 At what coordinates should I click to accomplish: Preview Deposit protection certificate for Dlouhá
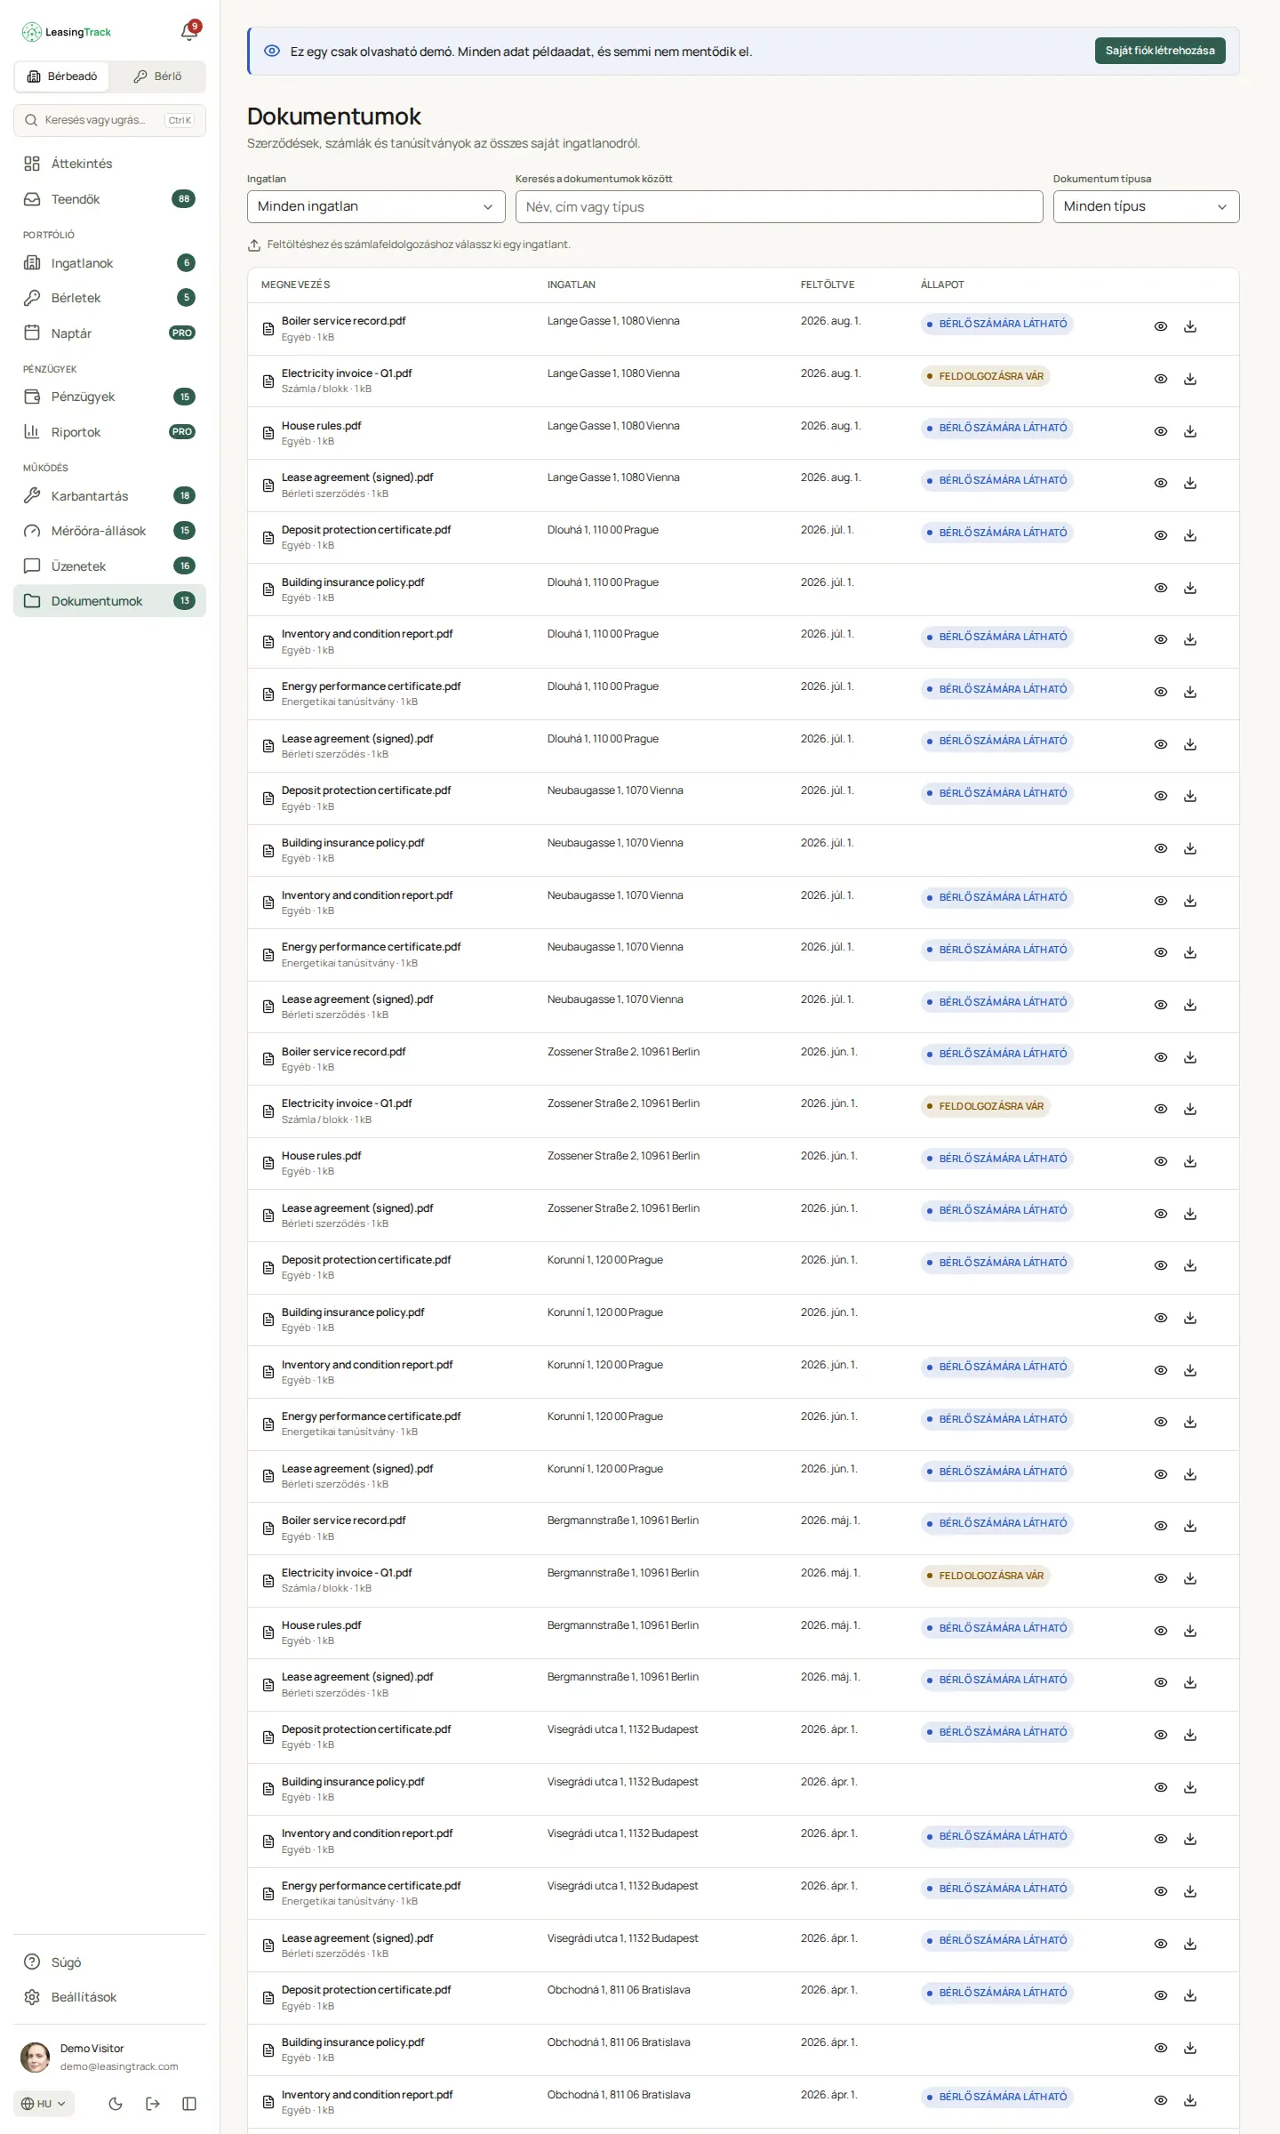click(x=1161, y=535)
